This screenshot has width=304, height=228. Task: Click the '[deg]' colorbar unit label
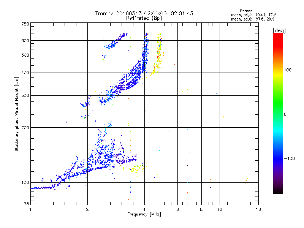(279, 30)
